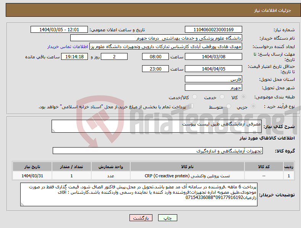Click the price validity date 1404/04/05
This screenshot has height=228, width=301.
coord(214,69)
